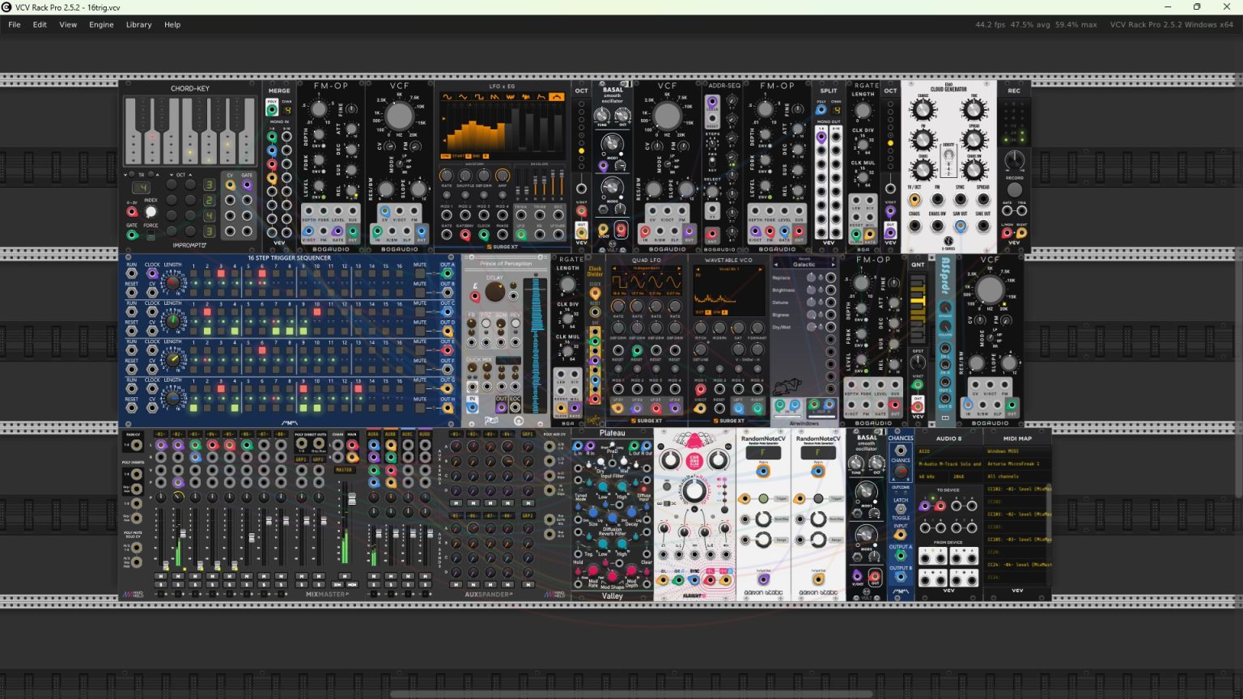Screen dimensions: 1243x699
Task: Flip the FORCE switch on Chord-Key
Action: pos(151,235)
